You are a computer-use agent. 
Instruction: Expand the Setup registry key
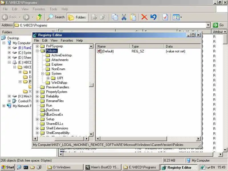click(x=37, y=119)
